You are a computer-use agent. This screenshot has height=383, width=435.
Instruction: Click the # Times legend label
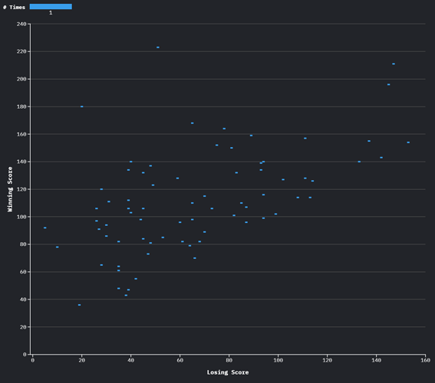[14, 7]
